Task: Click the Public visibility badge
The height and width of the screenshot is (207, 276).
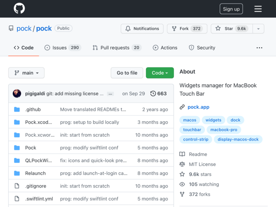Action: 63,28
